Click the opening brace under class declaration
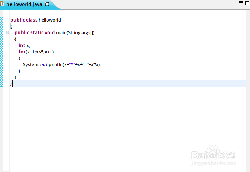250x172 pixels. (11, 26)
